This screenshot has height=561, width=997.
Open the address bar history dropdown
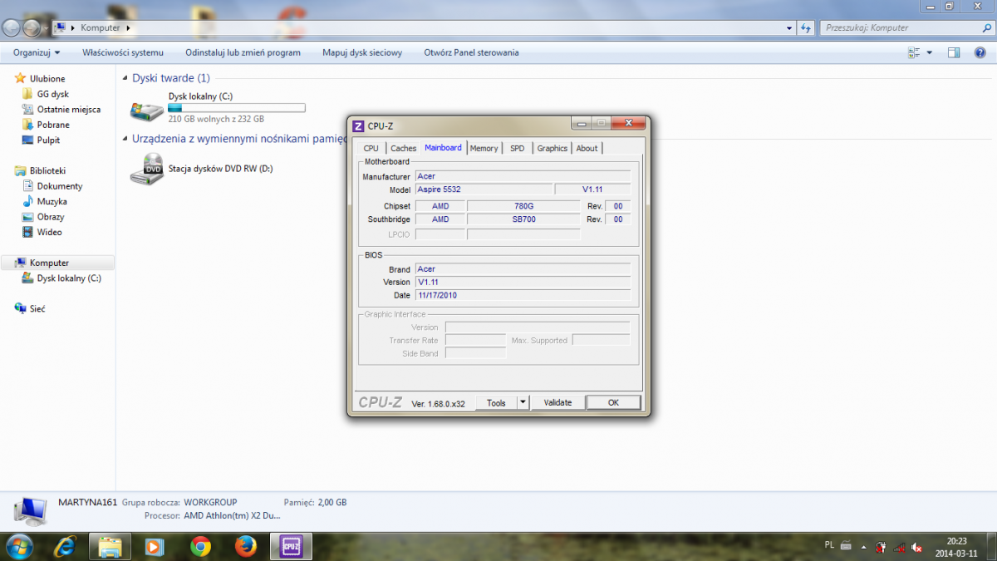[789, 27]
